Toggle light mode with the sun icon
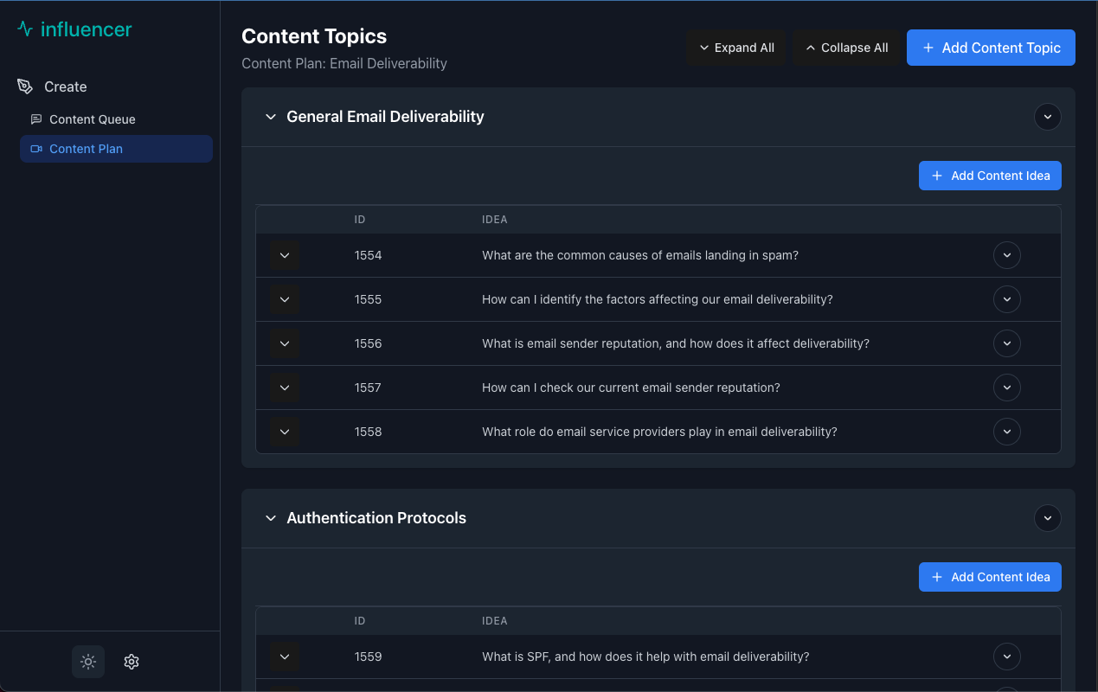 [88, 661]
